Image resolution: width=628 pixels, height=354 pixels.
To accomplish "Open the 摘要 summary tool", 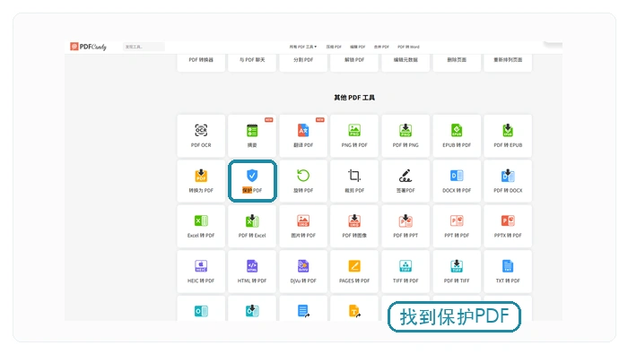I will pyautogui.click(x=252, y=135).
